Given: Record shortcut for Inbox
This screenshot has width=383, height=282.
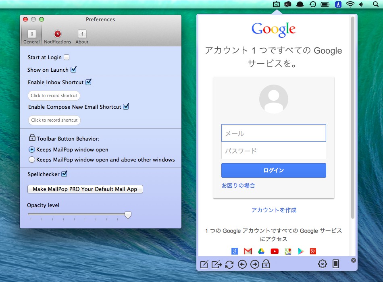Looking at the screenshot, I should 54,95.
